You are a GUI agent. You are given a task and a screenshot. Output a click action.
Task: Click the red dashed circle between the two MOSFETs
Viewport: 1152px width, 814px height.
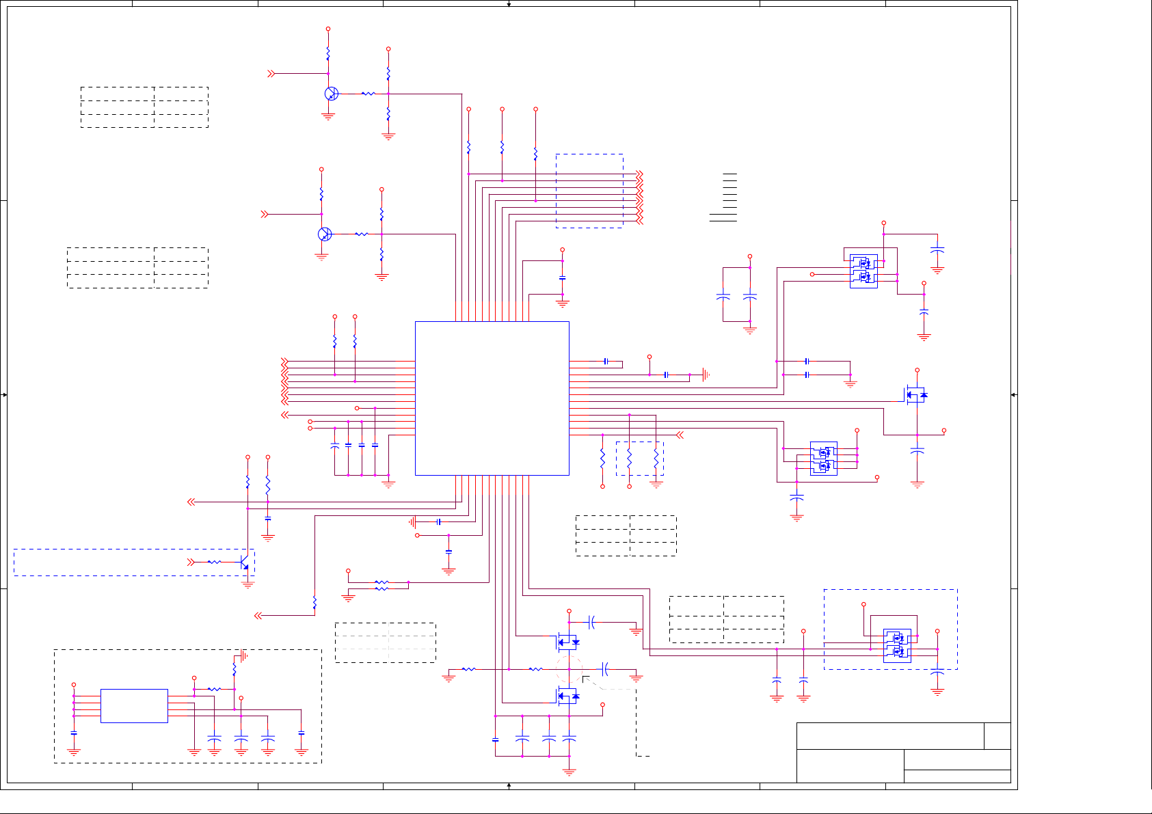point(569,669)
